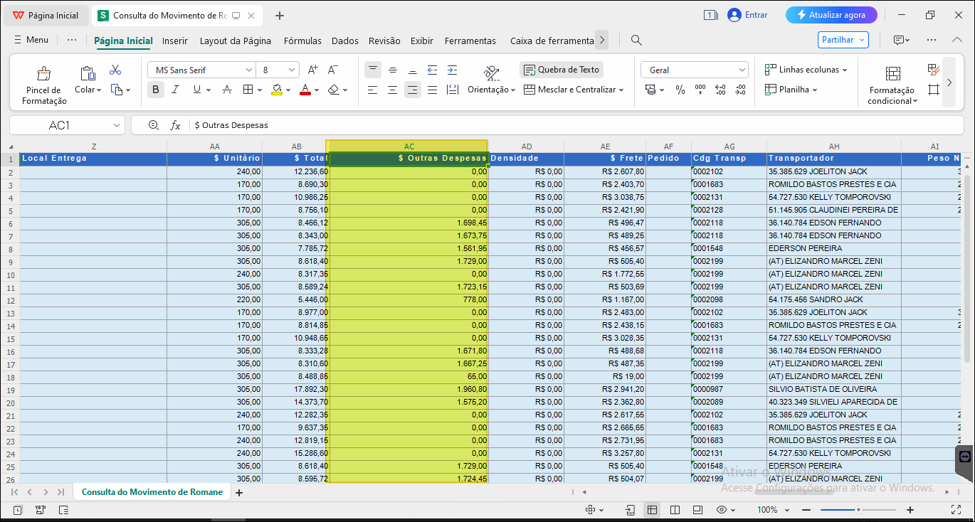Screen dimensions: 975x522
Task: Apply thousands separator format
Action: (700, 90)
